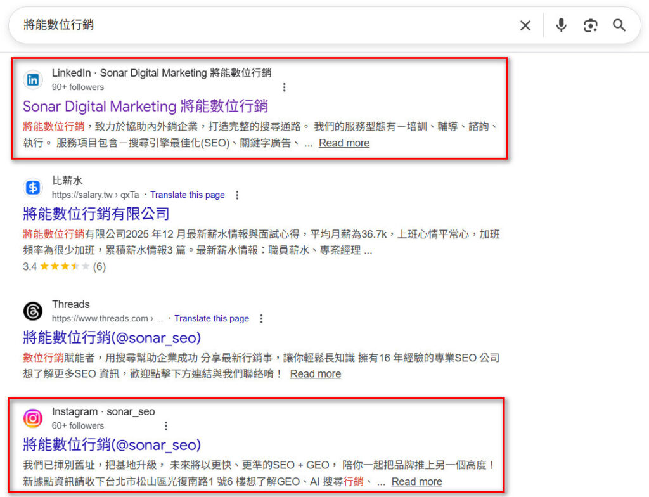This screenshot has width=649, height=497.
Task: Open three-dot menu on the Threads result
Action: [x=262, y=319]
